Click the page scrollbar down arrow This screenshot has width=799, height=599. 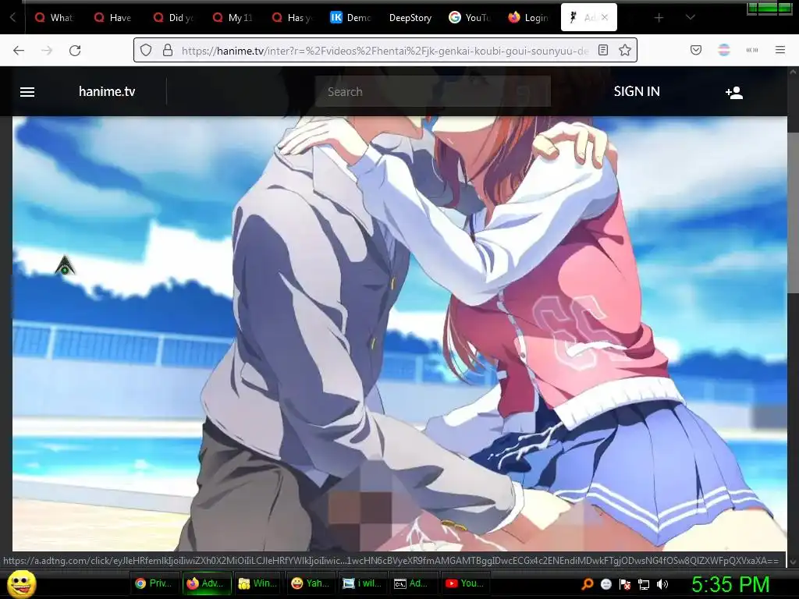point(793,562)
